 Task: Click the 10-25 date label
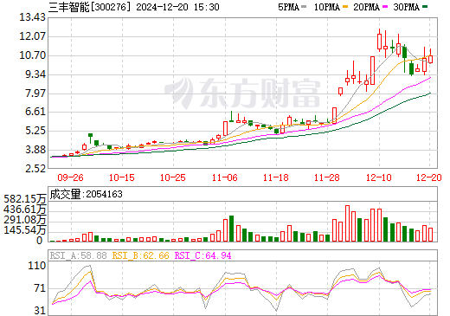click(173, 177)
